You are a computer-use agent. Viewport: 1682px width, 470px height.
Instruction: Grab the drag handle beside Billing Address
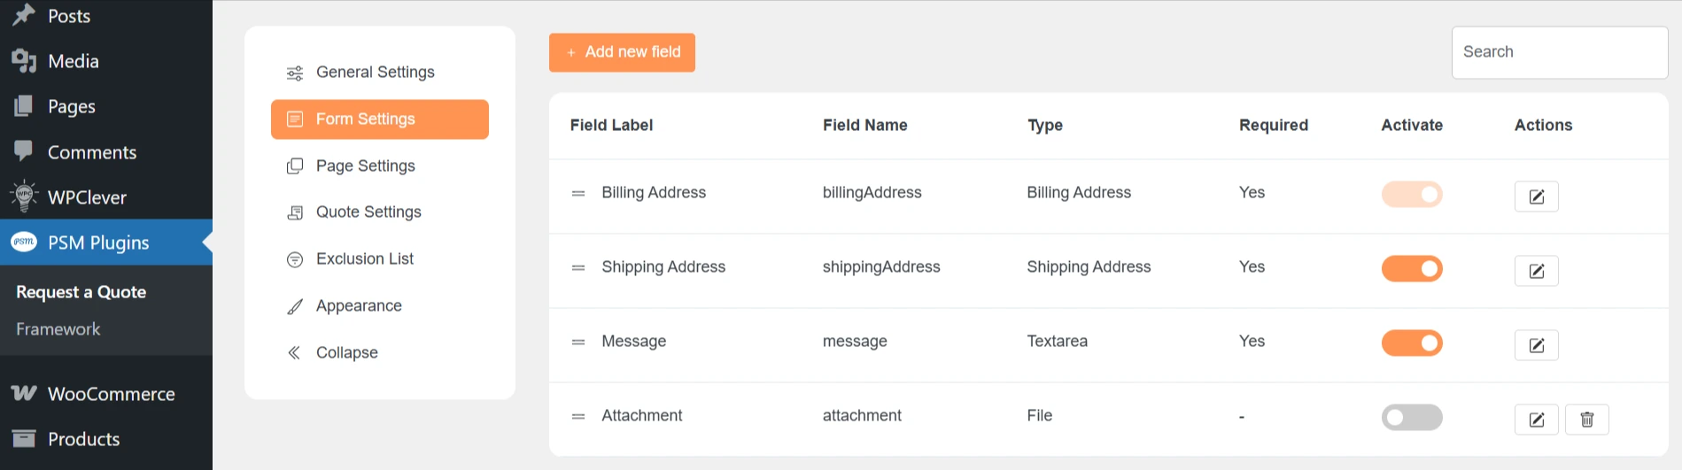pos(578,193)
